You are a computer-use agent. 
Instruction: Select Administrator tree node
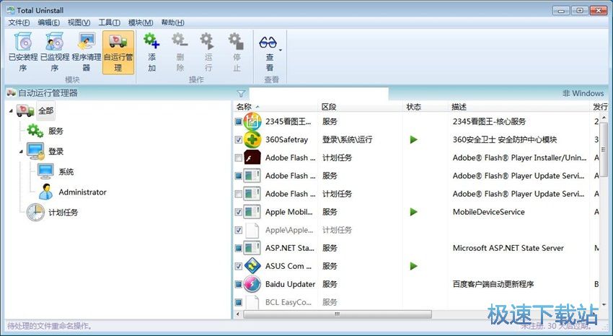(x=82, y=193)
